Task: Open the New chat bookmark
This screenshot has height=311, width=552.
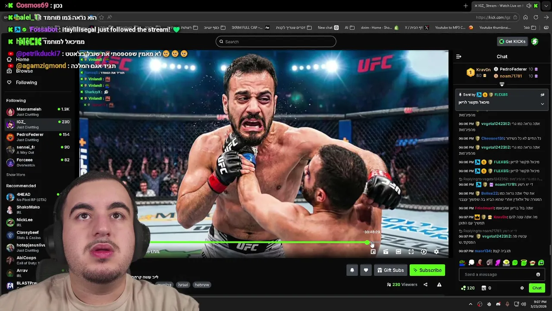Action: [x=328, y=28]
